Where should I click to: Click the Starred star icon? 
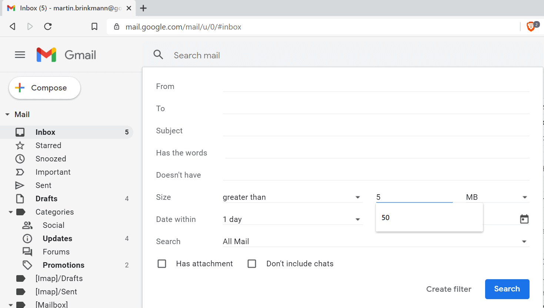tap(20, 146)
